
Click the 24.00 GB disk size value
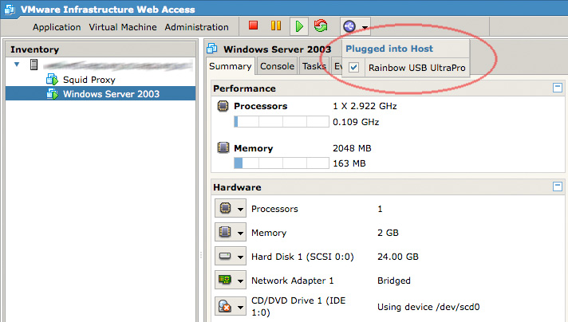(398, 257)
